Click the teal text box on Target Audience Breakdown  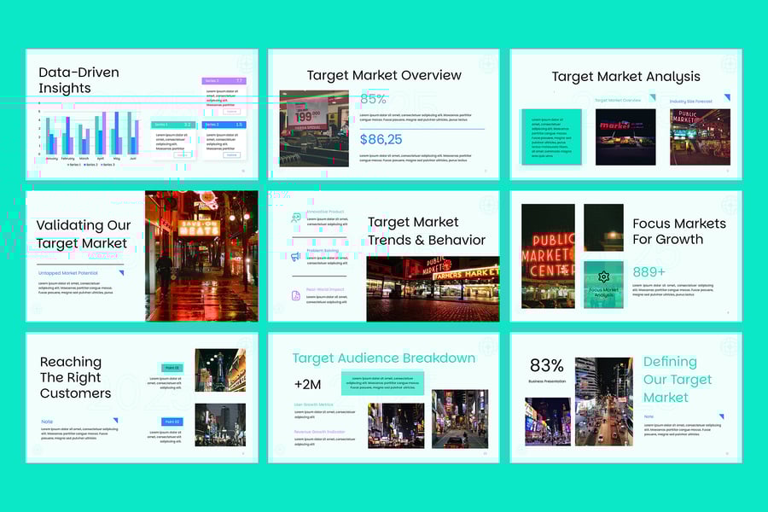pos(382,383)
